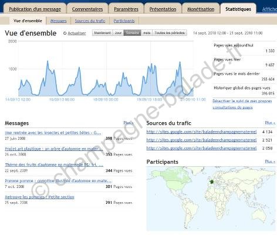Screen dimensions: 277x235
Task: Click the Actualiser refresh icon
Action: click(x=65, y=33)
